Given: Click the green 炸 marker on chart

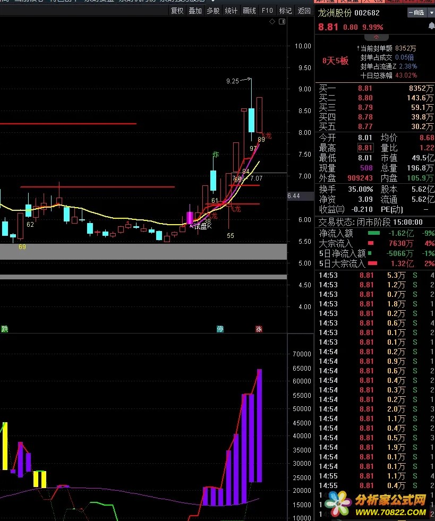Looking at the screenshot, I should 216,155.
